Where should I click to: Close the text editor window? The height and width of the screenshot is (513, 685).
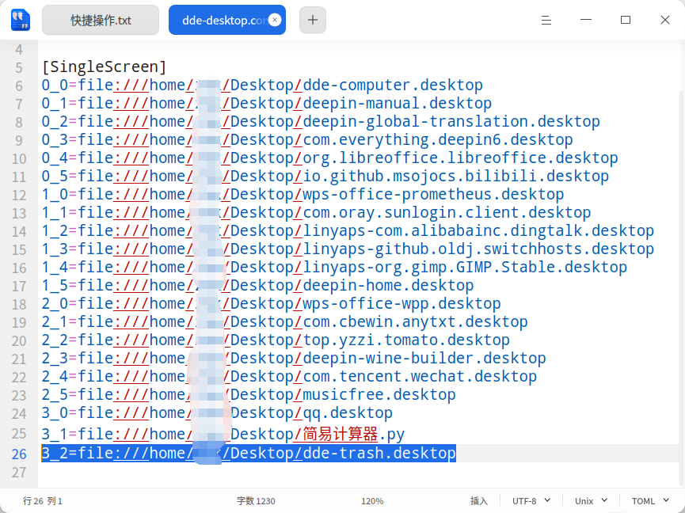click(665, 20)
